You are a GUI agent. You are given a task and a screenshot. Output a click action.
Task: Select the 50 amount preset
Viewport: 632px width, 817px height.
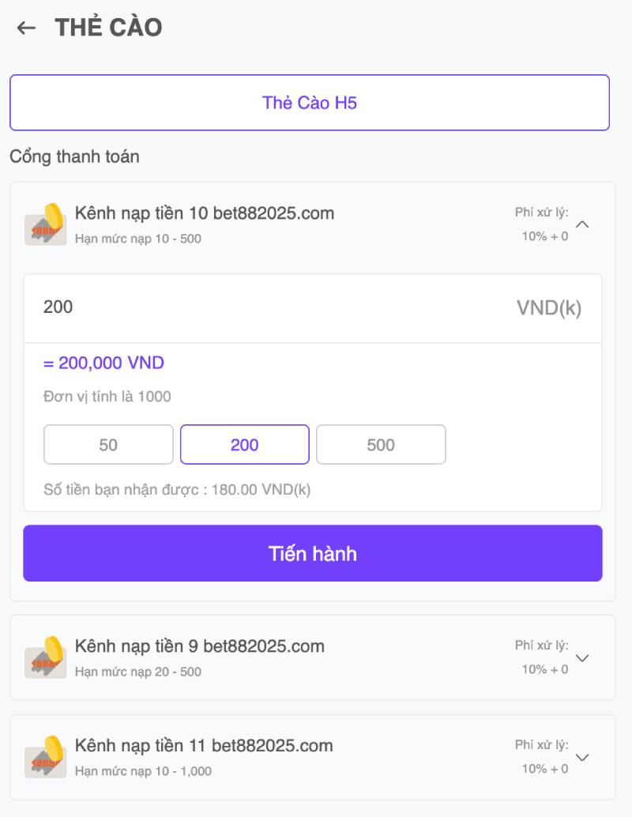point(108,444)
